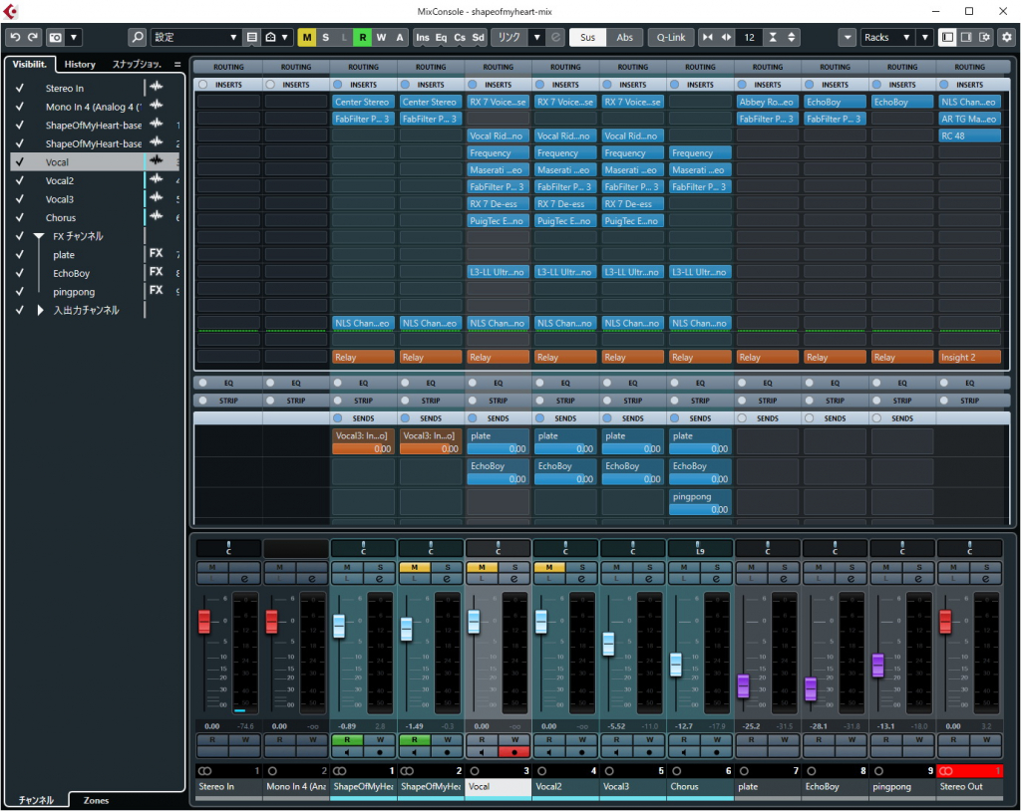The height and width of the screenshot is (811, 1021).
Task: Uncheck visibility of Vocal3 channel
Action: coord(19,199)
